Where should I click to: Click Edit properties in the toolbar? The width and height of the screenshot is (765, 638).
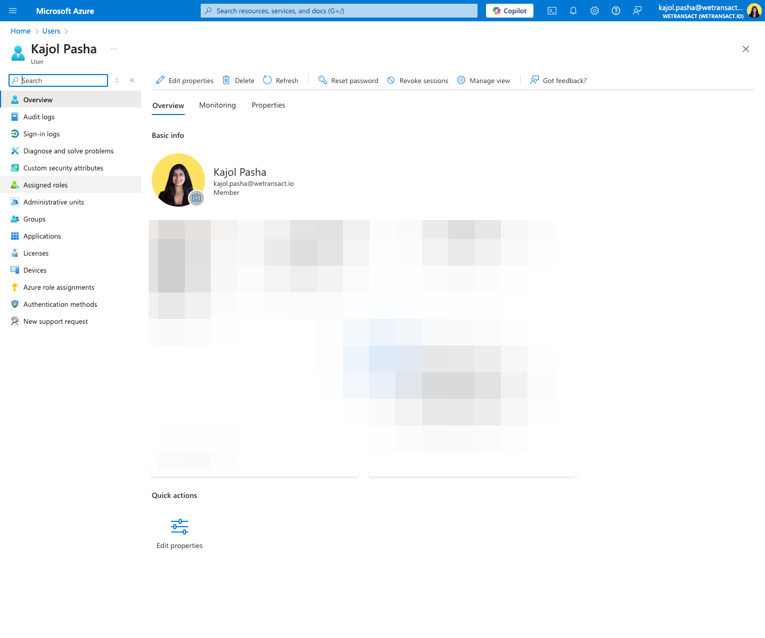click(185, 80)
